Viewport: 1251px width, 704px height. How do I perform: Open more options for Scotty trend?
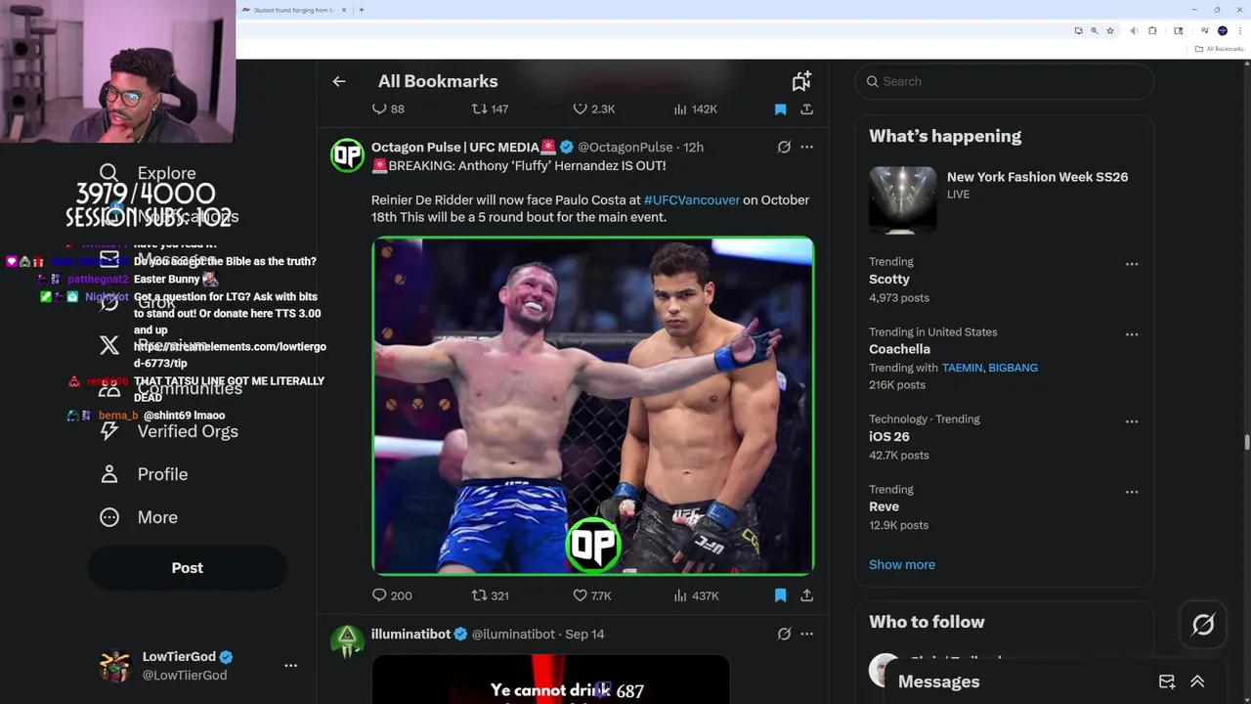(x=1132, y=264)
